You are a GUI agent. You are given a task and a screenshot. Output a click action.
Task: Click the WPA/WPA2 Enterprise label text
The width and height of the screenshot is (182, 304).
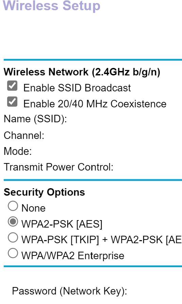coord(73,256)
